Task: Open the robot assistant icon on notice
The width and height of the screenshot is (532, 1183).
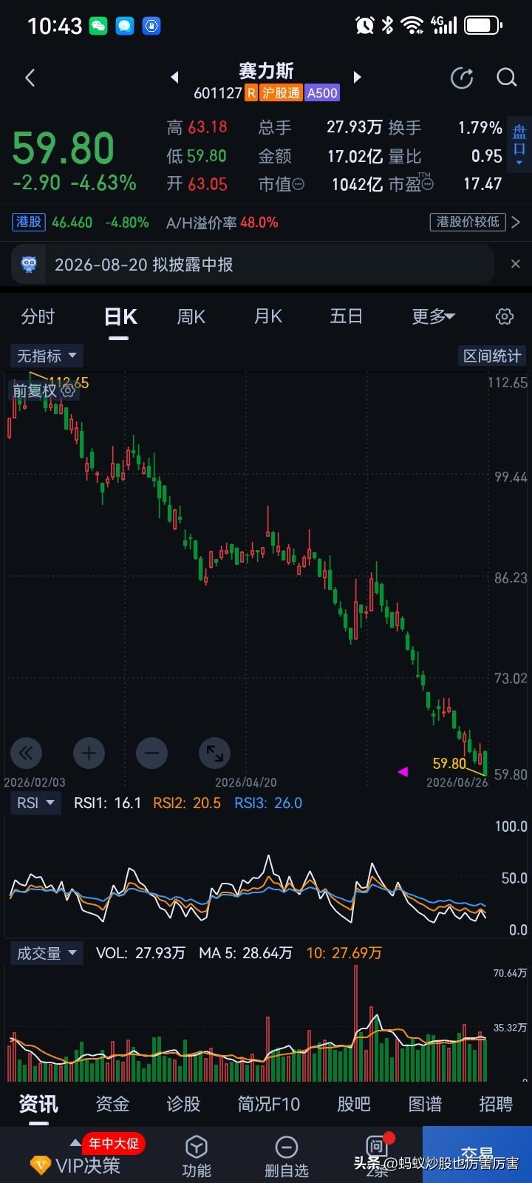Action: coord(29,265)
